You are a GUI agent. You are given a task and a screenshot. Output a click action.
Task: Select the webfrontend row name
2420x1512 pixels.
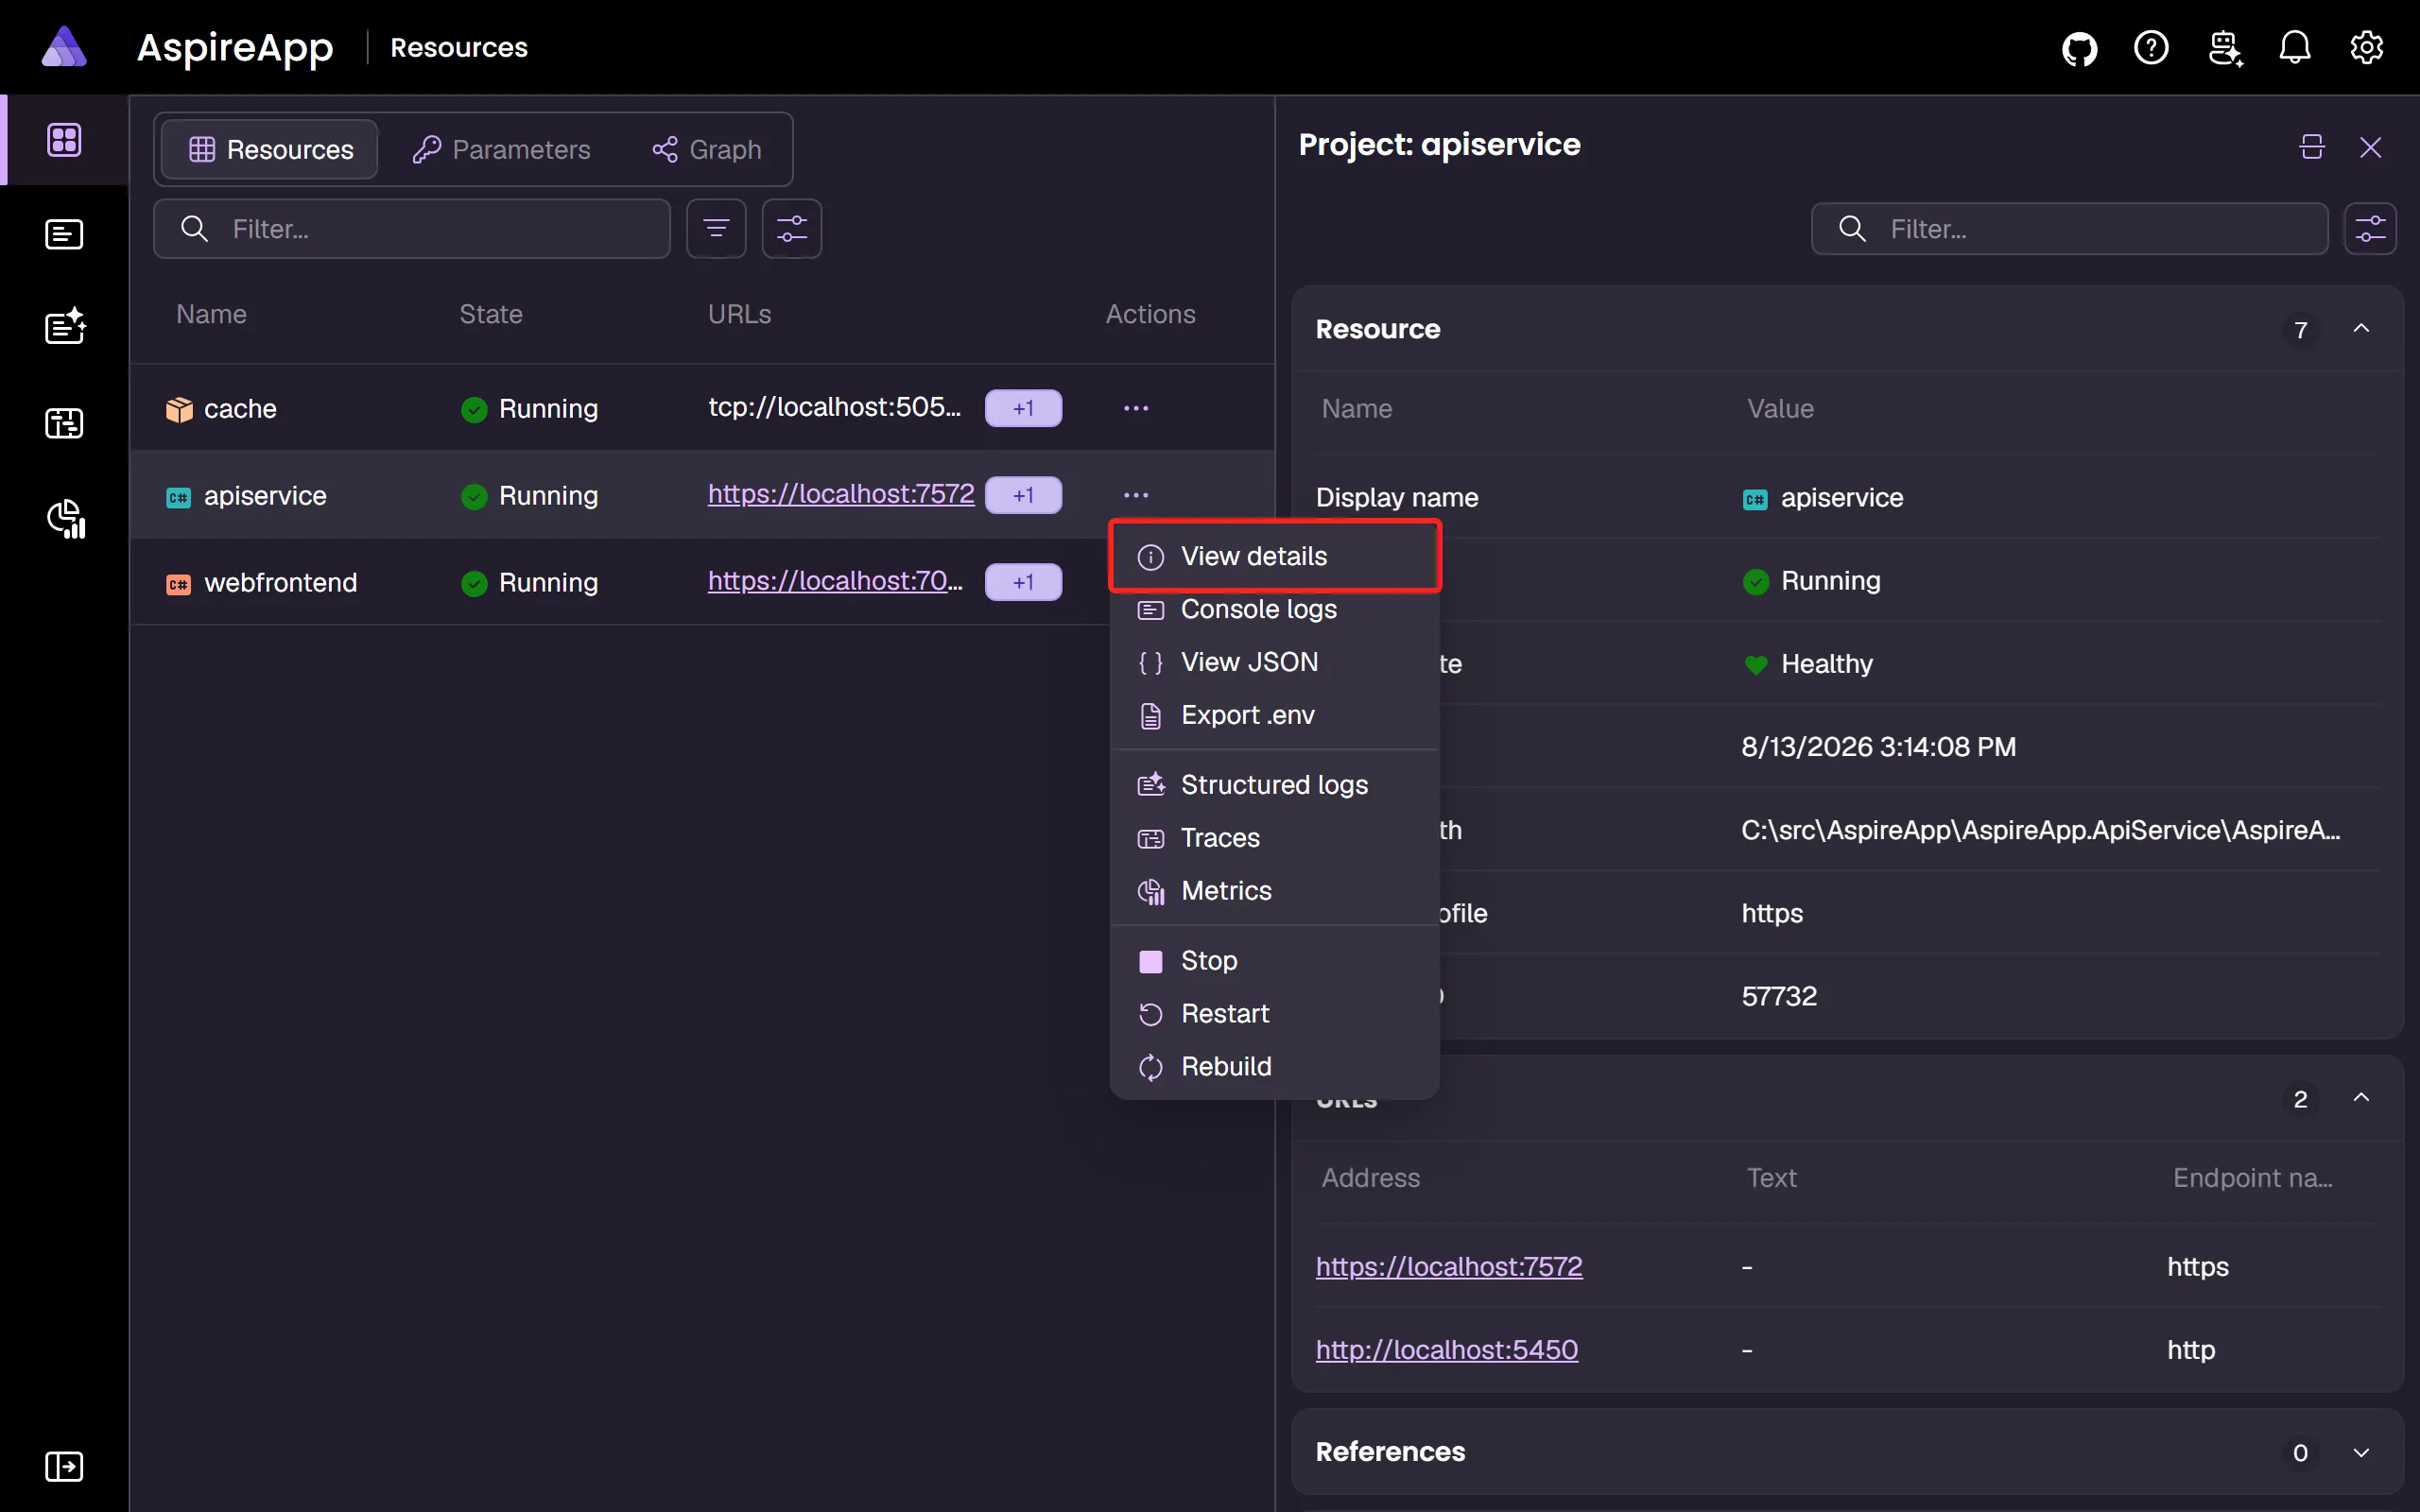click(x=281, y=583)
